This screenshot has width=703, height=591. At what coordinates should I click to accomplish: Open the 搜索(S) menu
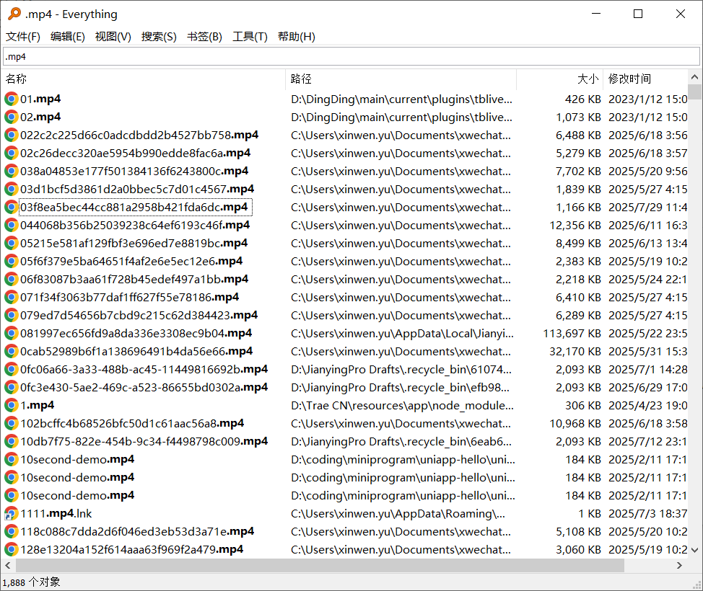[159, 37]
